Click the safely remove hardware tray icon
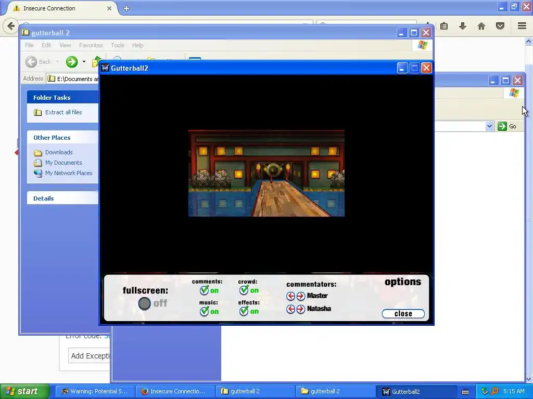The width and height of the screenshot is (533, 399). point(485,391)
